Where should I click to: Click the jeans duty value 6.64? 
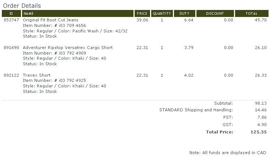click(x=189, y=20)
